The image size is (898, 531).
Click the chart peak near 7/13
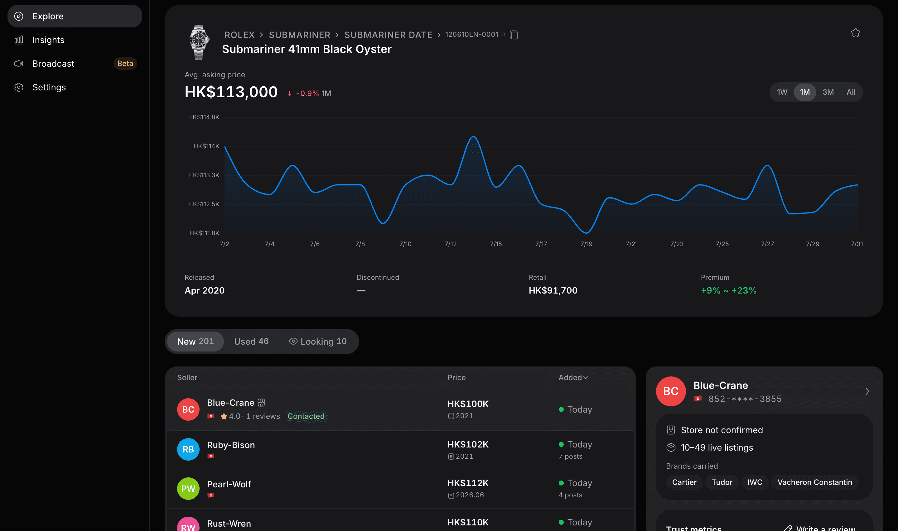473,137
